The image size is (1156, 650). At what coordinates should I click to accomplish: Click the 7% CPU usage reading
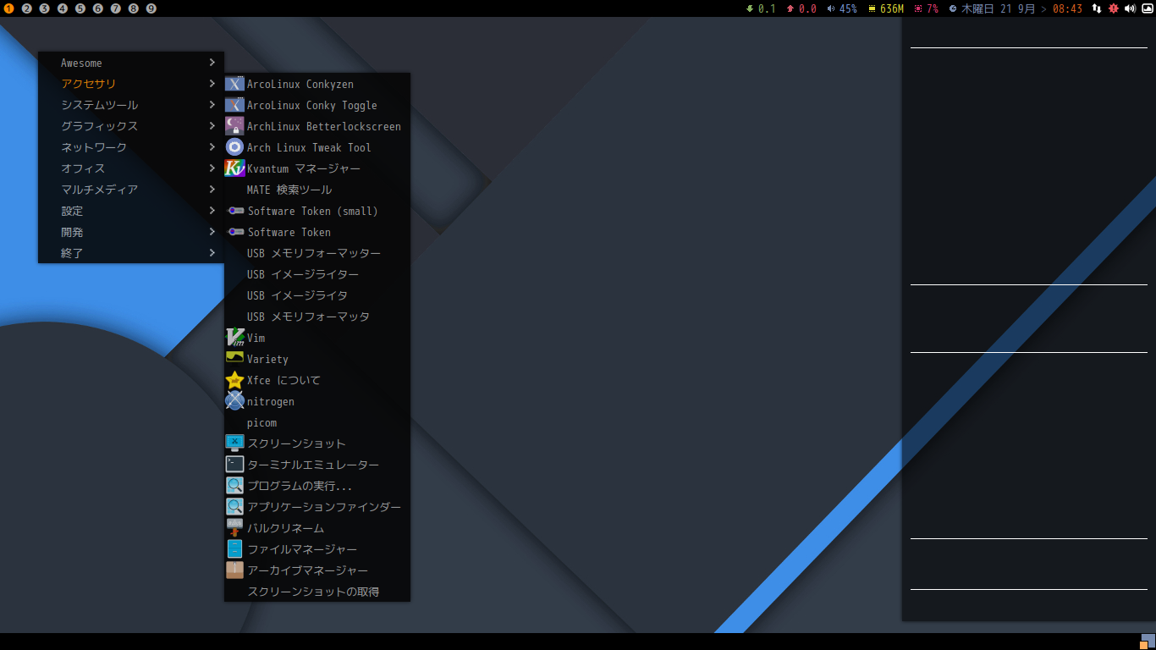tap(933, 8)
